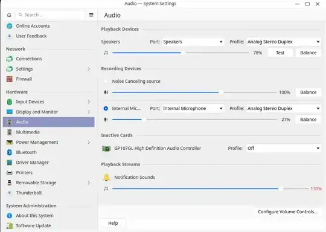
Task: Mute Speakers via the music note icon
Action: (106, 53)
